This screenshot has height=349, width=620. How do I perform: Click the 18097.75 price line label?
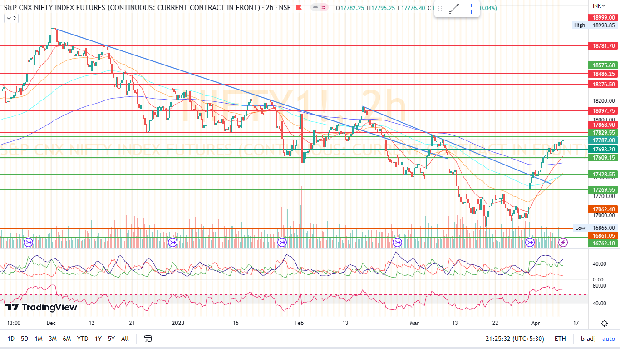click(604, 110)
